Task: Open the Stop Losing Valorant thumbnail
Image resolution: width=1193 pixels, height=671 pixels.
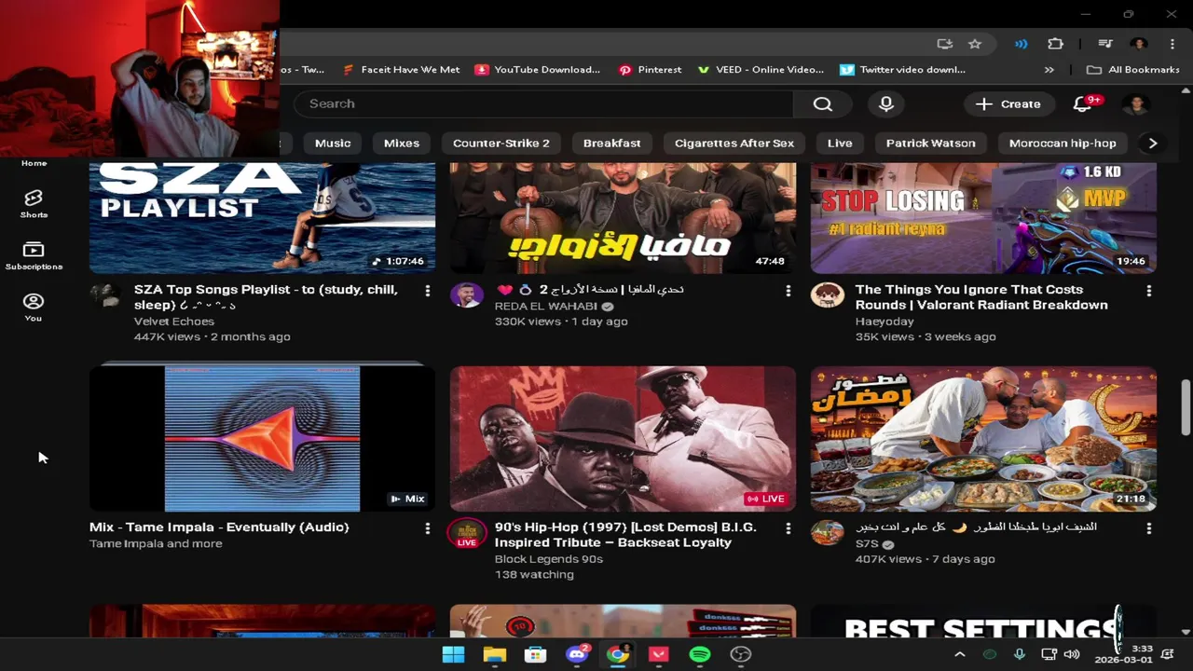Action: tap(983, 217)
